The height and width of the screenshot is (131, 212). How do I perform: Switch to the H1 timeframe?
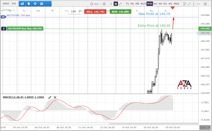[x=155, y=4]
